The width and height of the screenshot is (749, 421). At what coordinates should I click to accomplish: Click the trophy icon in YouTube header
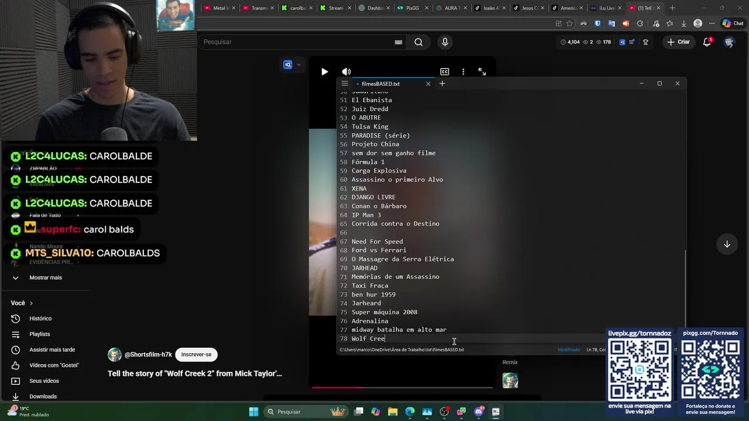(x=645, y=42)
